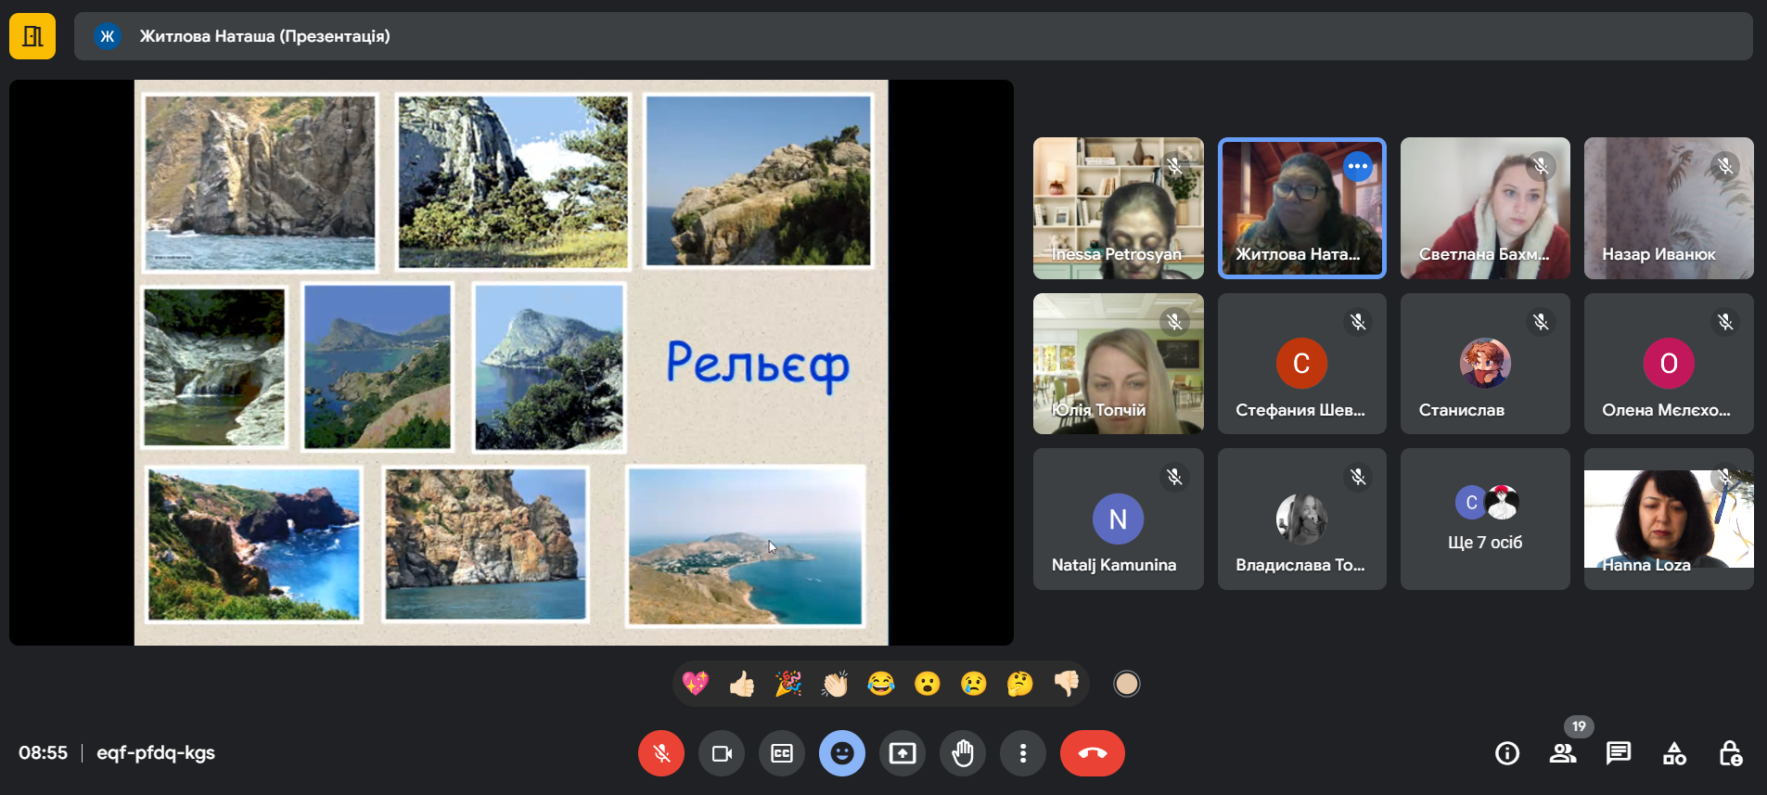Image resolution: width=1767 pixels, height=795 pixels.
Task: Open the meeting details info panel
Action: pyautogui.click(x=1507, y=753)
